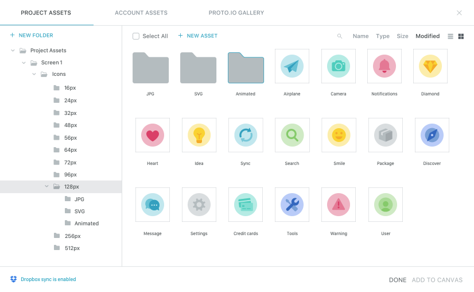The image size is (474, 292).
Task: Select the Heart icon asset
Action: point(153,135)
